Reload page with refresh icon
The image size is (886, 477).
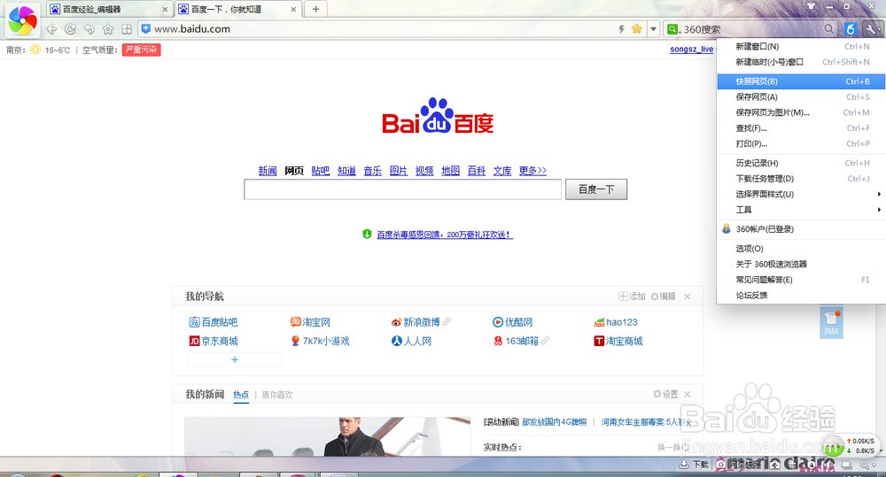71,29
